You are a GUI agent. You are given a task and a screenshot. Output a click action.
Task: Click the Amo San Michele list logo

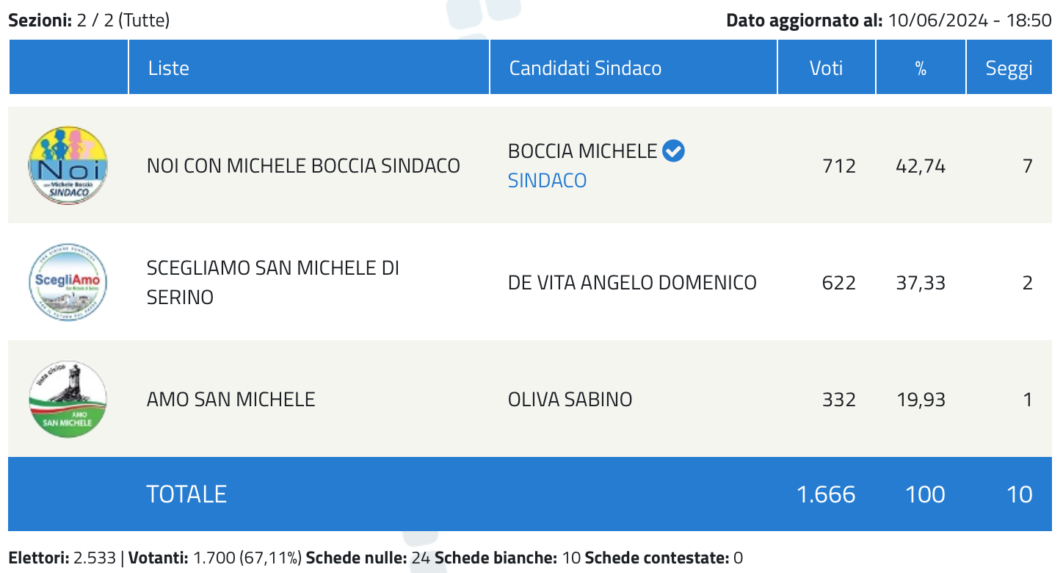tap(68, 399)
